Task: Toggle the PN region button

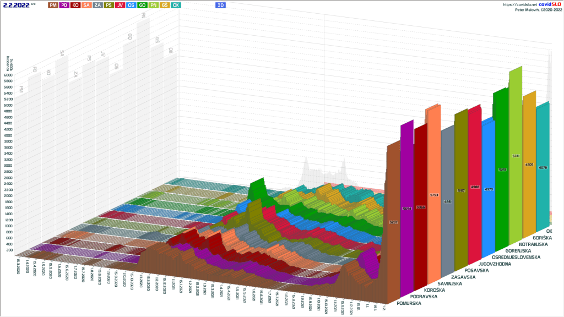Action: 153,5
